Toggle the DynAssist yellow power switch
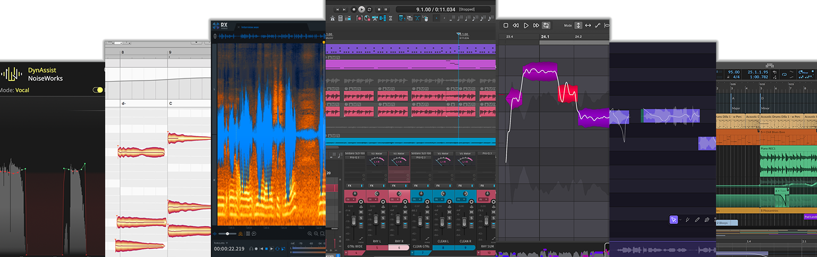The width and height of the screenshot is (817, 257). (x=98, y=90)
